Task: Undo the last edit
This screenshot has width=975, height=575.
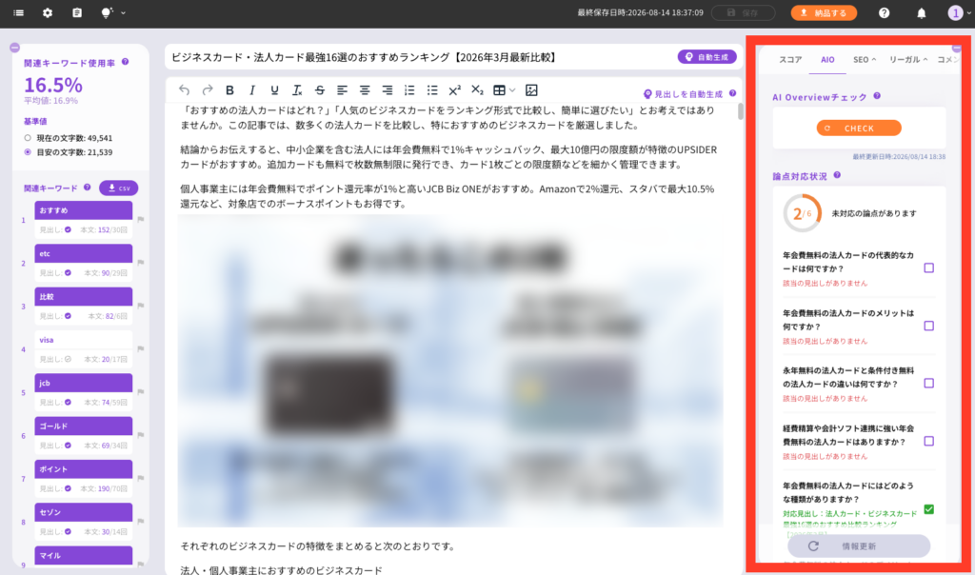Action: coord(184,90)
